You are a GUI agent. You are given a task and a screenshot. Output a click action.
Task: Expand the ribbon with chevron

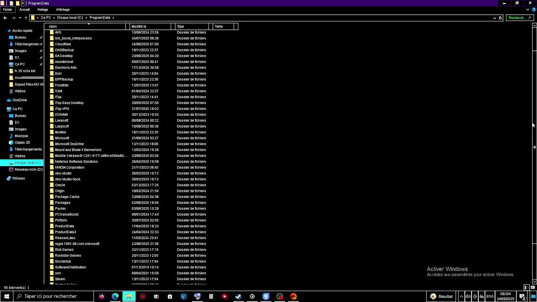pyautogui.click(x=528, y=9)
